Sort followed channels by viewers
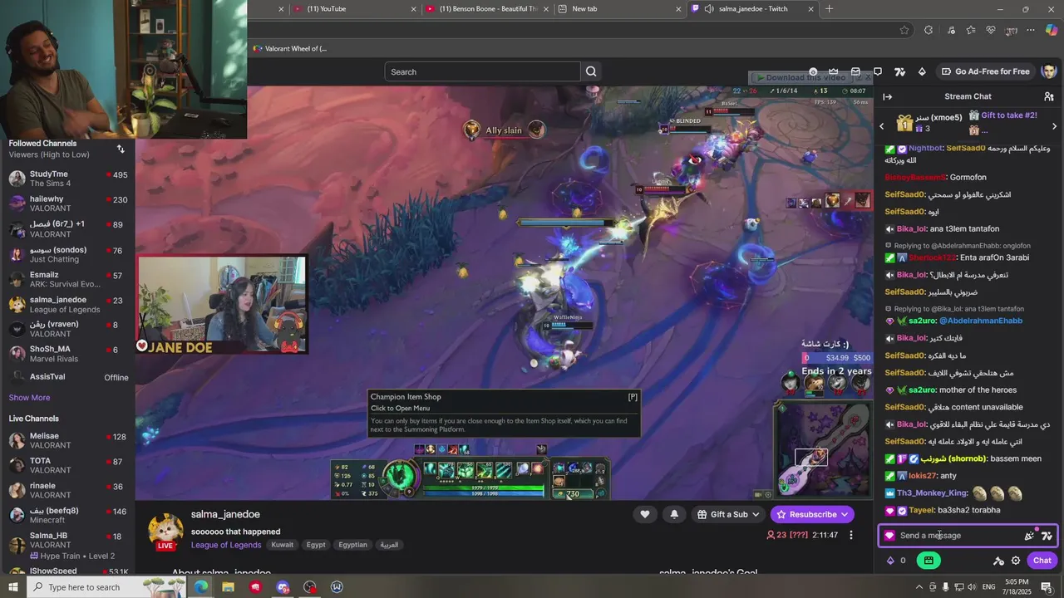The height and width of the screenshot is (598, 1064). tap(121, 149)
